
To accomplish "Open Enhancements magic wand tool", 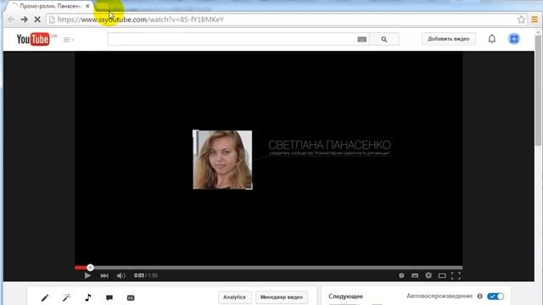I will click(66, 297).
